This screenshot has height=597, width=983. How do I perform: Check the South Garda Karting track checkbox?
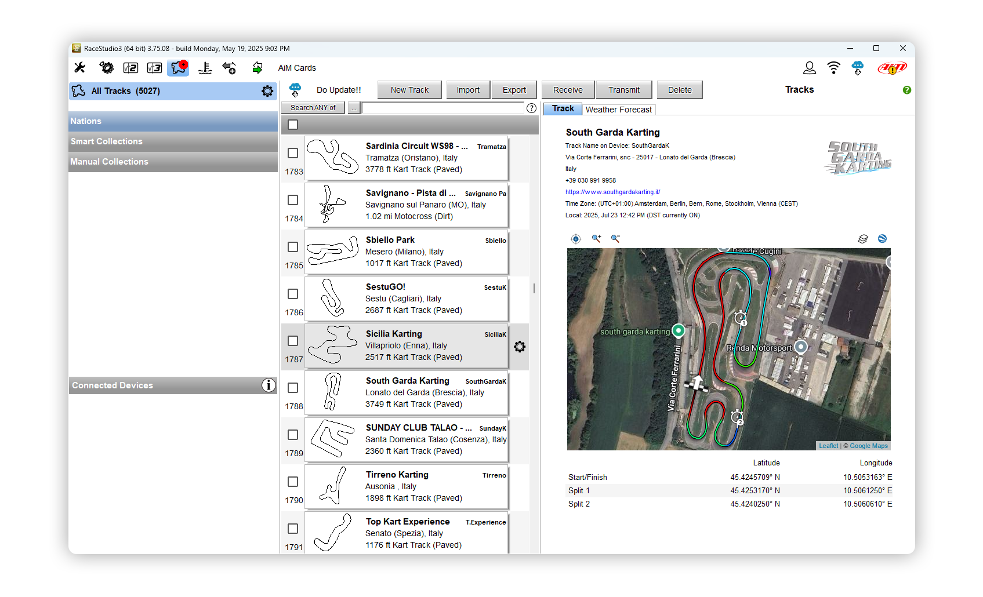(x=293, y=388)
